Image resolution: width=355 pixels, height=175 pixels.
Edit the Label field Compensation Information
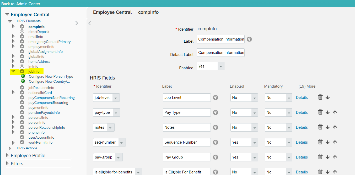pyautogui.click(x=220, y=39)
